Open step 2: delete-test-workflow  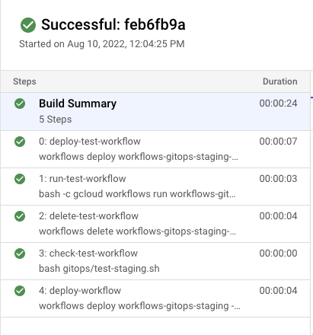pyautogui.click(x=155, y=224)
